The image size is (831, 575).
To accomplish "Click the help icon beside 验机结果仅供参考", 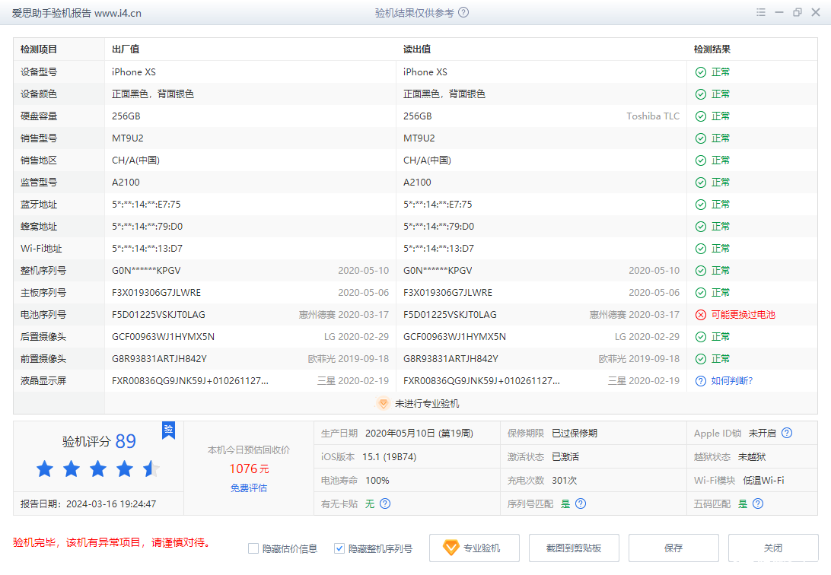I will (463, 12).
